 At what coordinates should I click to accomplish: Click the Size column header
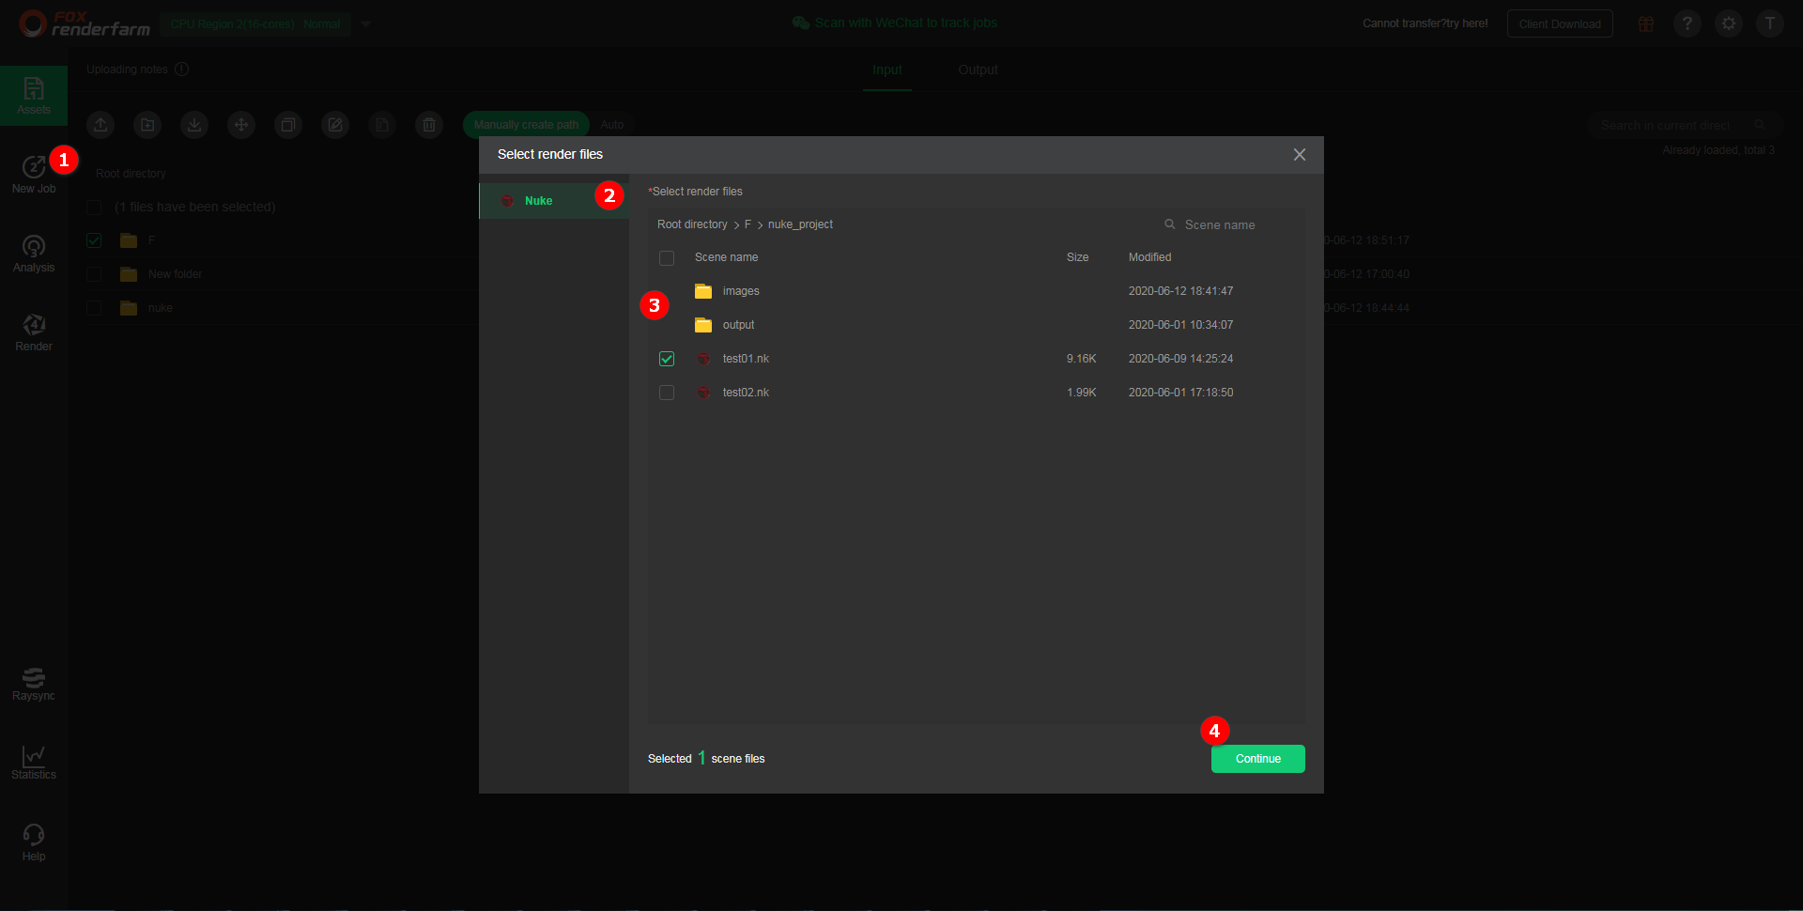click(x=1077, y=257)
